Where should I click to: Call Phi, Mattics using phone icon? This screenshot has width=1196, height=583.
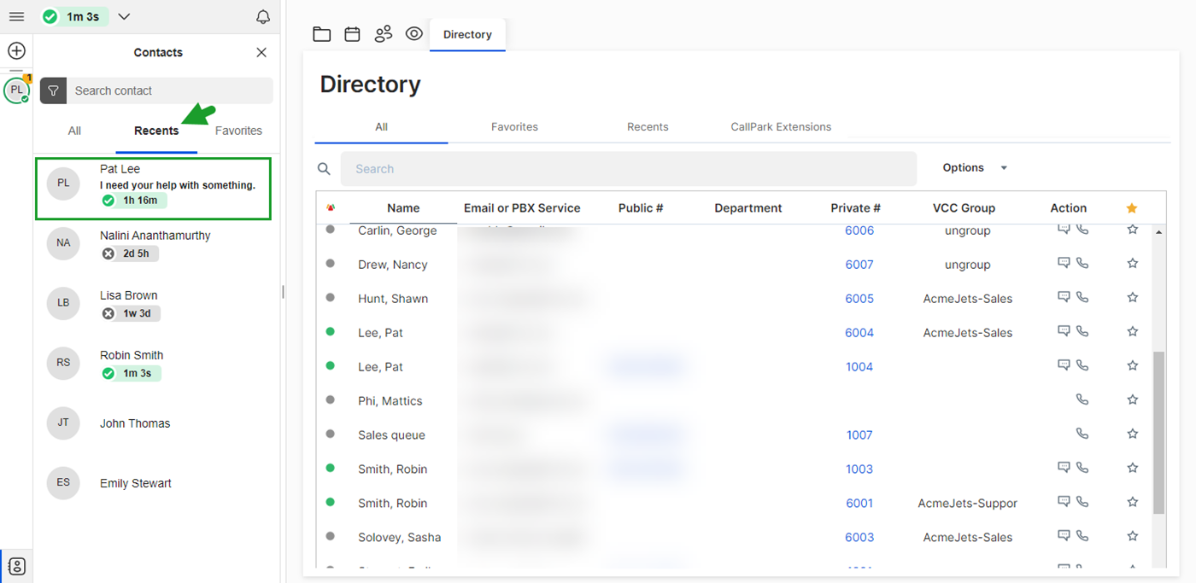(x=1082, y=400)
